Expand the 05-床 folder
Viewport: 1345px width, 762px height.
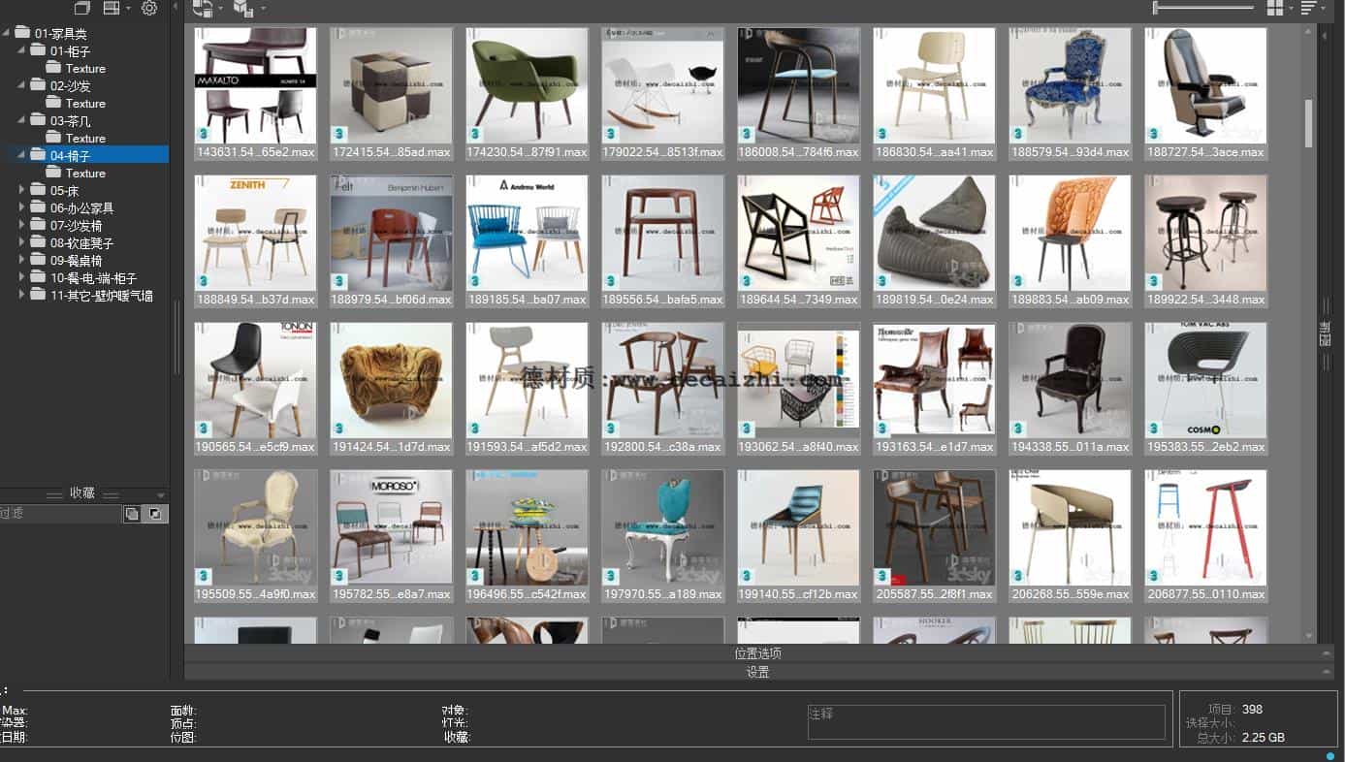21,190
